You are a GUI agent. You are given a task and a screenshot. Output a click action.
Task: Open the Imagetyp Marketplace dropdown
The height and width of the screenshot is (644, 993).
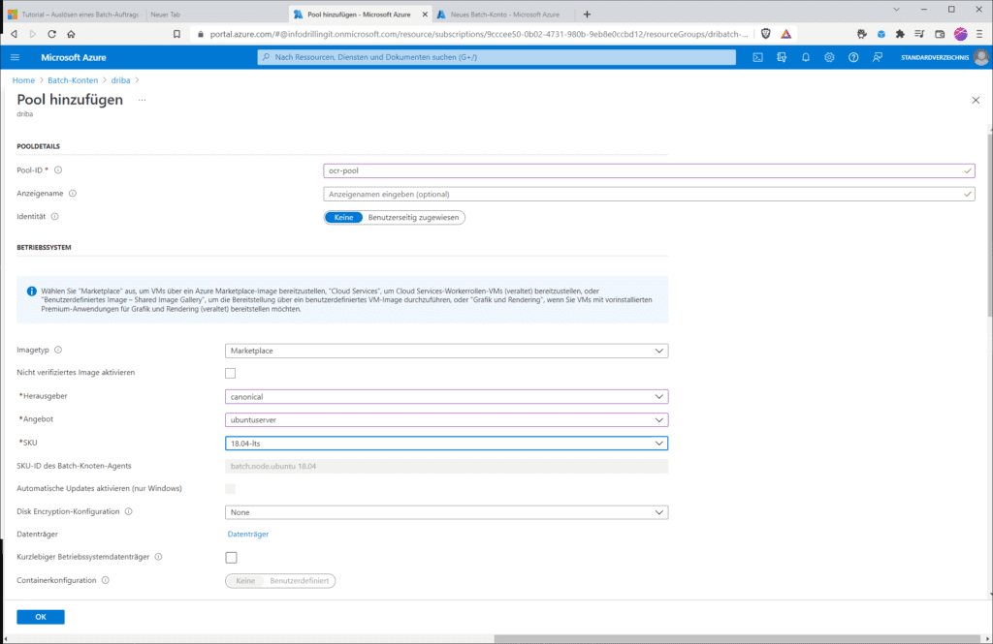446,351
